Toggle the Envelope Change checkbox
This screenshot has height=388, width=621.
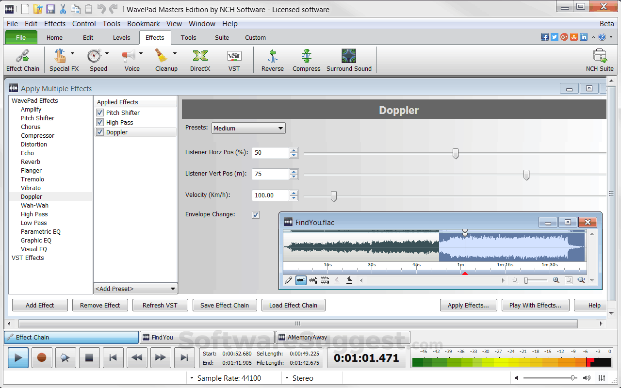(256, 214)
